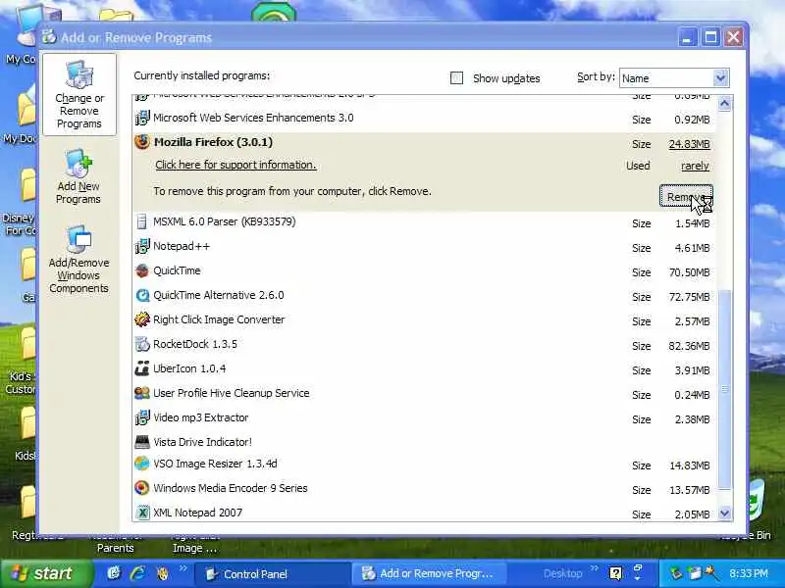Click the help question mark taskbar icon
785x588 pixels.
[616, 573]
